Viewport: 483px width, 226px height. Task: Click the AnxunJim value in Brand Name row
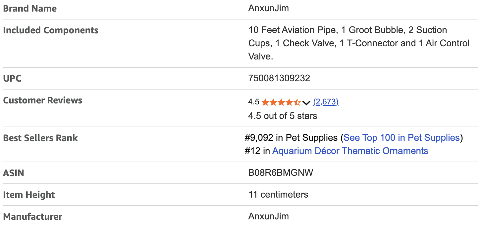tap(268, 8)
